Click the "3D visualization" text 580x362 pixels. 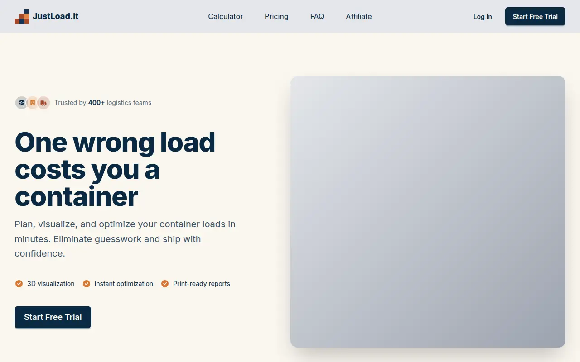[x=51, y=284]
